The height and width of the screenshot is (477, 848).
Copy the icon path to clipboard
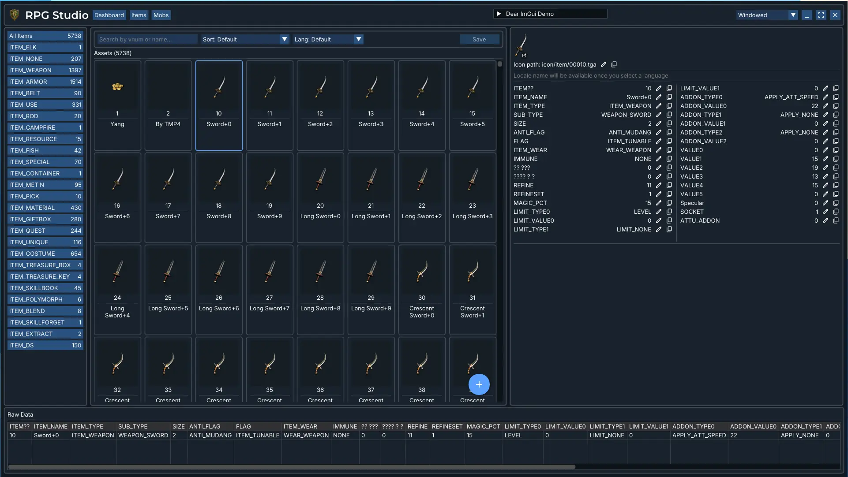(614, 64)
